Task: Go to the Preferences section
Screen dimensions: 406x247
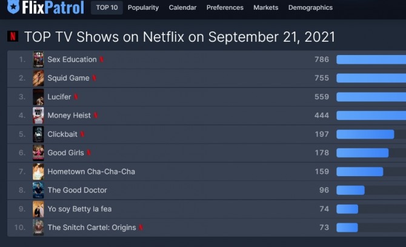Action: point(225,8)
